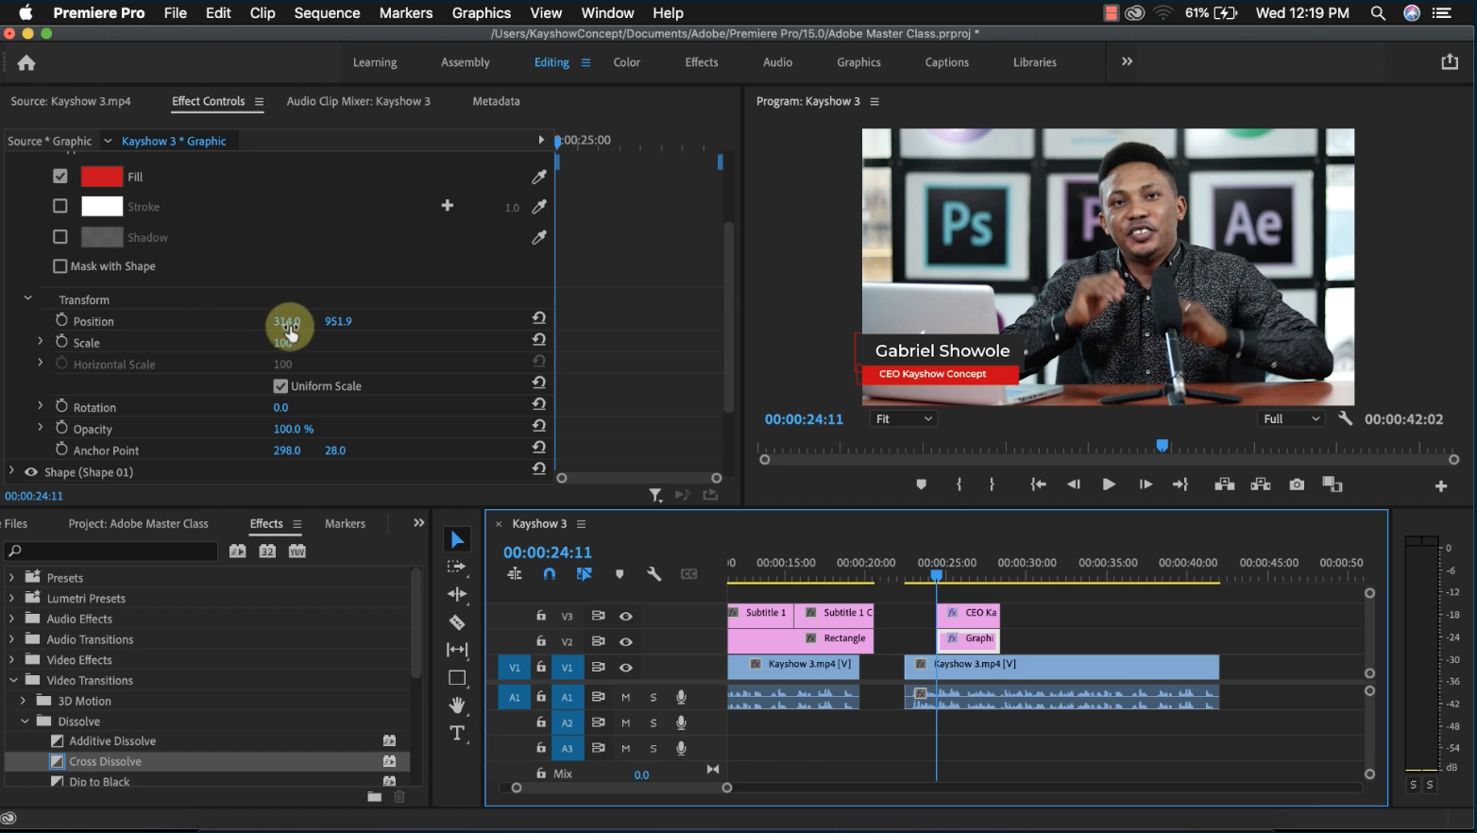Click the Fill eyedropper icon
The height and width of the screenshot is (833, 1477).
click(x=539, y=177)
